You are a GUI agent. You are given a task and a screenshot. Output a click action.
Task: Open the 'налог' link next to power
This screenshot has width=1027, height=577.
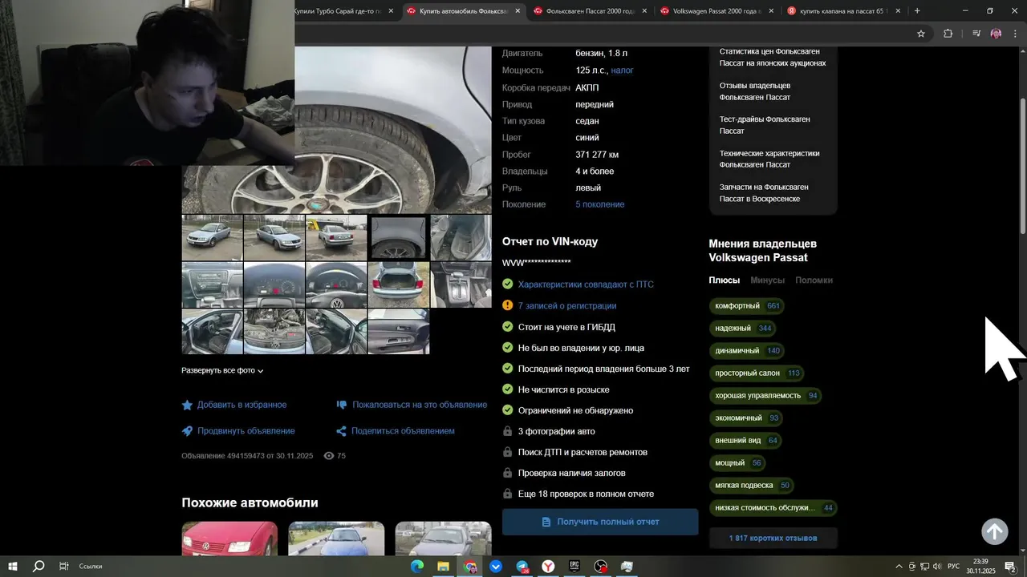pos(623,71)
